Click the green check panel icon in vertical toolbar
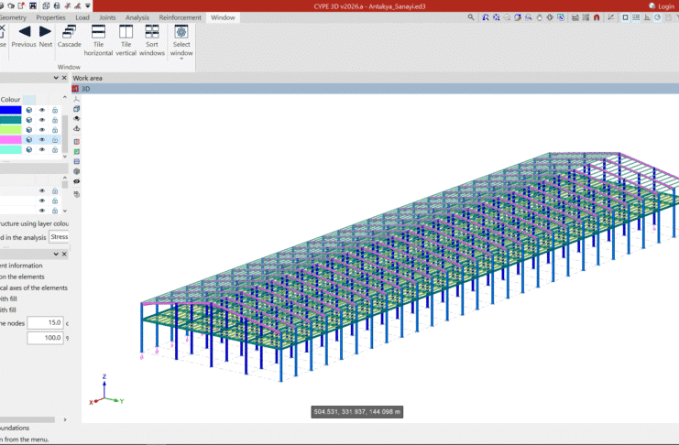The width and height of the screenshot is (679, 445). pos(77,151)
